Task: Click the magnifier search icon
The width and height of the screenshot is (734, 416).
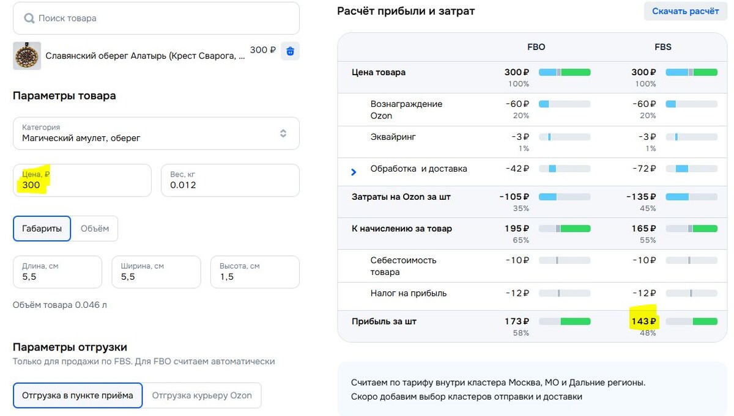Action: coord(29,18)
